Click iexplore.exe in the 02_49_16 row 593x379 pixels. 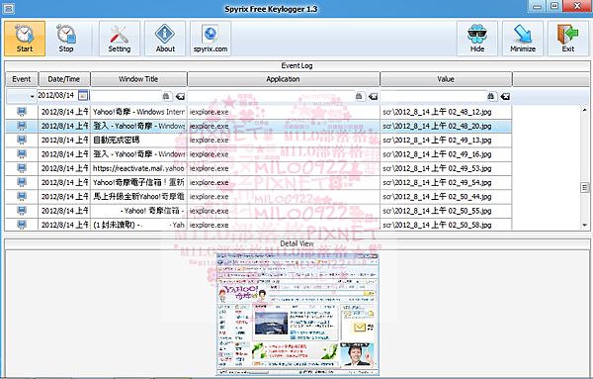(x=284, y=154)
